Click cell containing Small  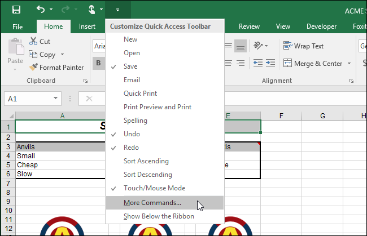click(61, 156)
